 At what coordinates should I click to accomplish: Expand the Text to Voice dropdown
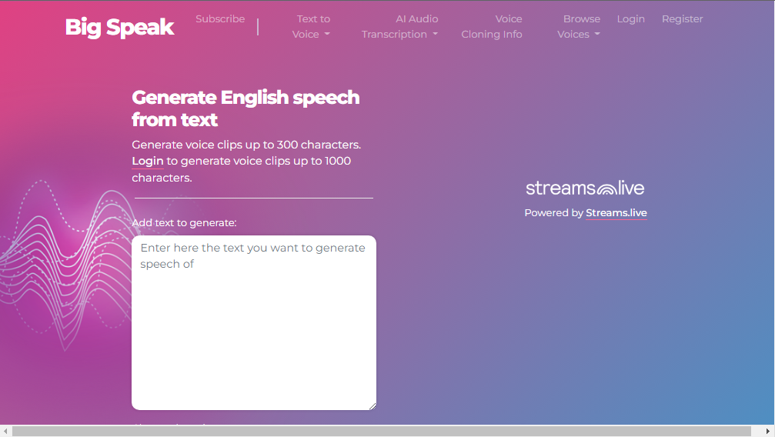[311, 27]
